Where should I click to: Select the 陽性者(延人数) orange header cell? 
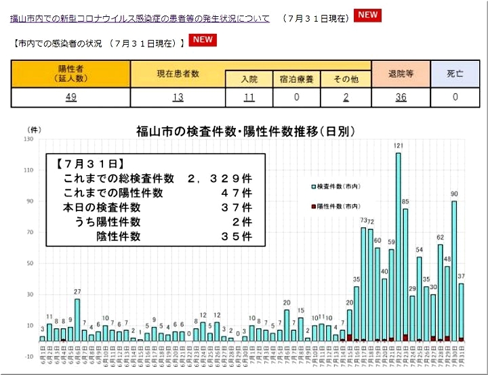point(70,74)
